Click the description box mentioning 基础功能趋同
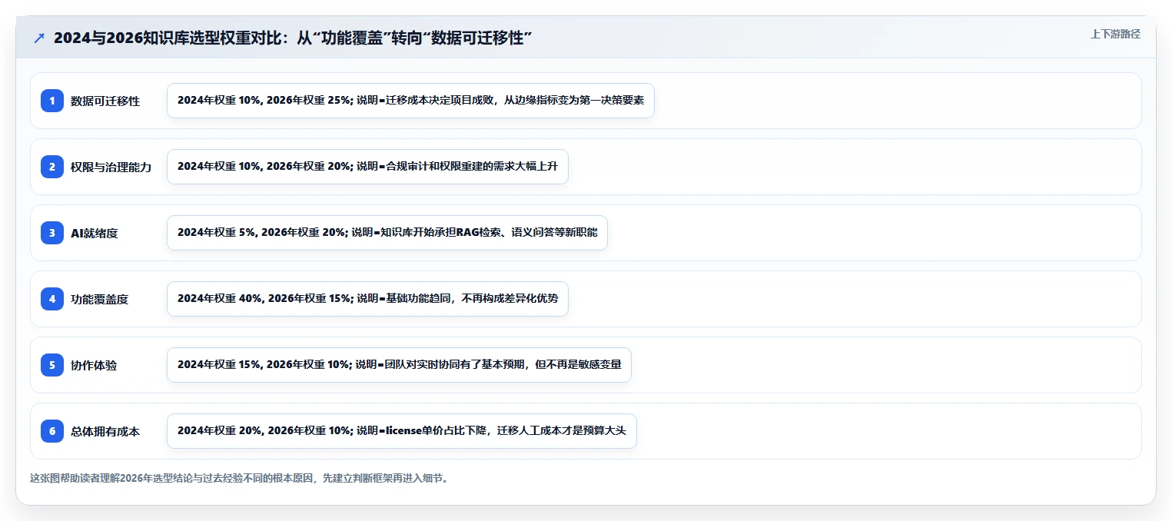The height and width of the screenshot is (521, 1172). [367, 299]
